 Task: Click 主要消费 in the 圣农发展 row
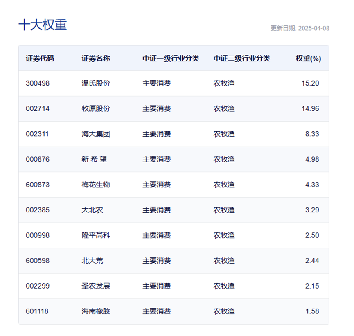pyautogui.click(x=156, y=286)
